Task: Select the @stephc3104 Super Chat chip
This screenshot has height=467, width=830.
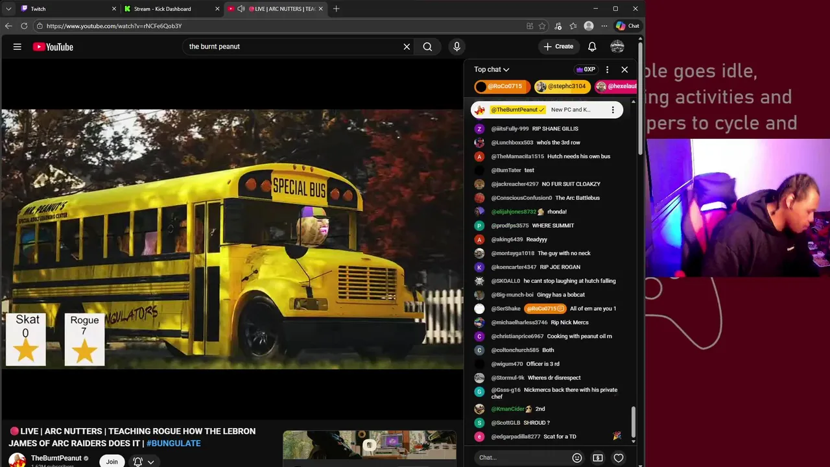Action: [561, 86]
